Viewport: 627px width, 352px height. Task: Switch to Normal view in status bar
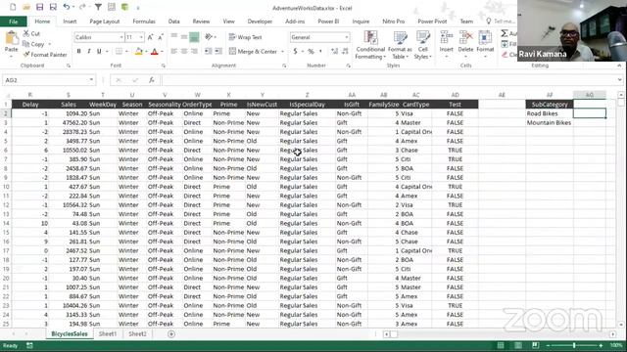(x=501, y=345)
